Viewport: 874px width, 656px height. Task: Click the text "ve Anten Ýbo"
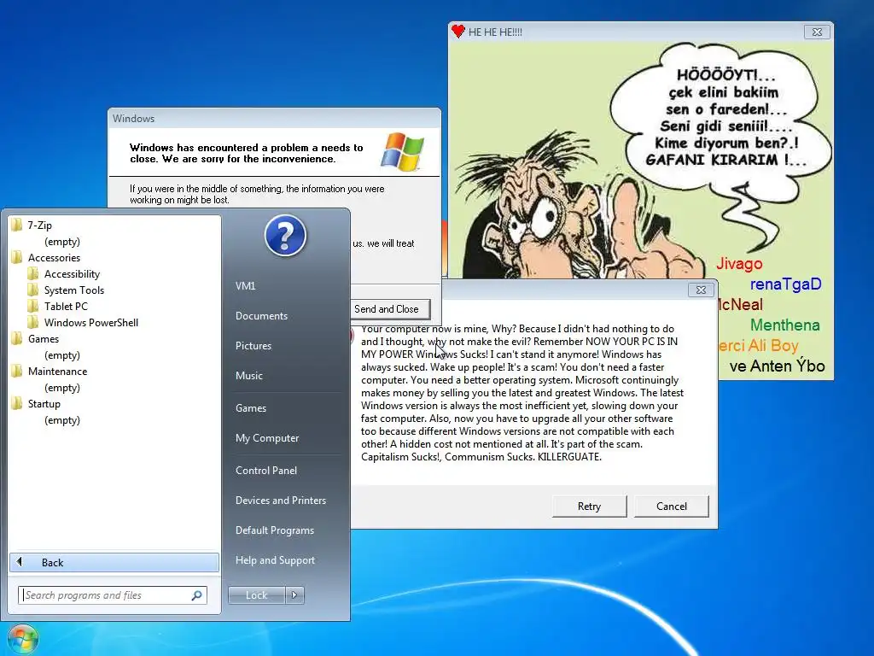(777, 366)
